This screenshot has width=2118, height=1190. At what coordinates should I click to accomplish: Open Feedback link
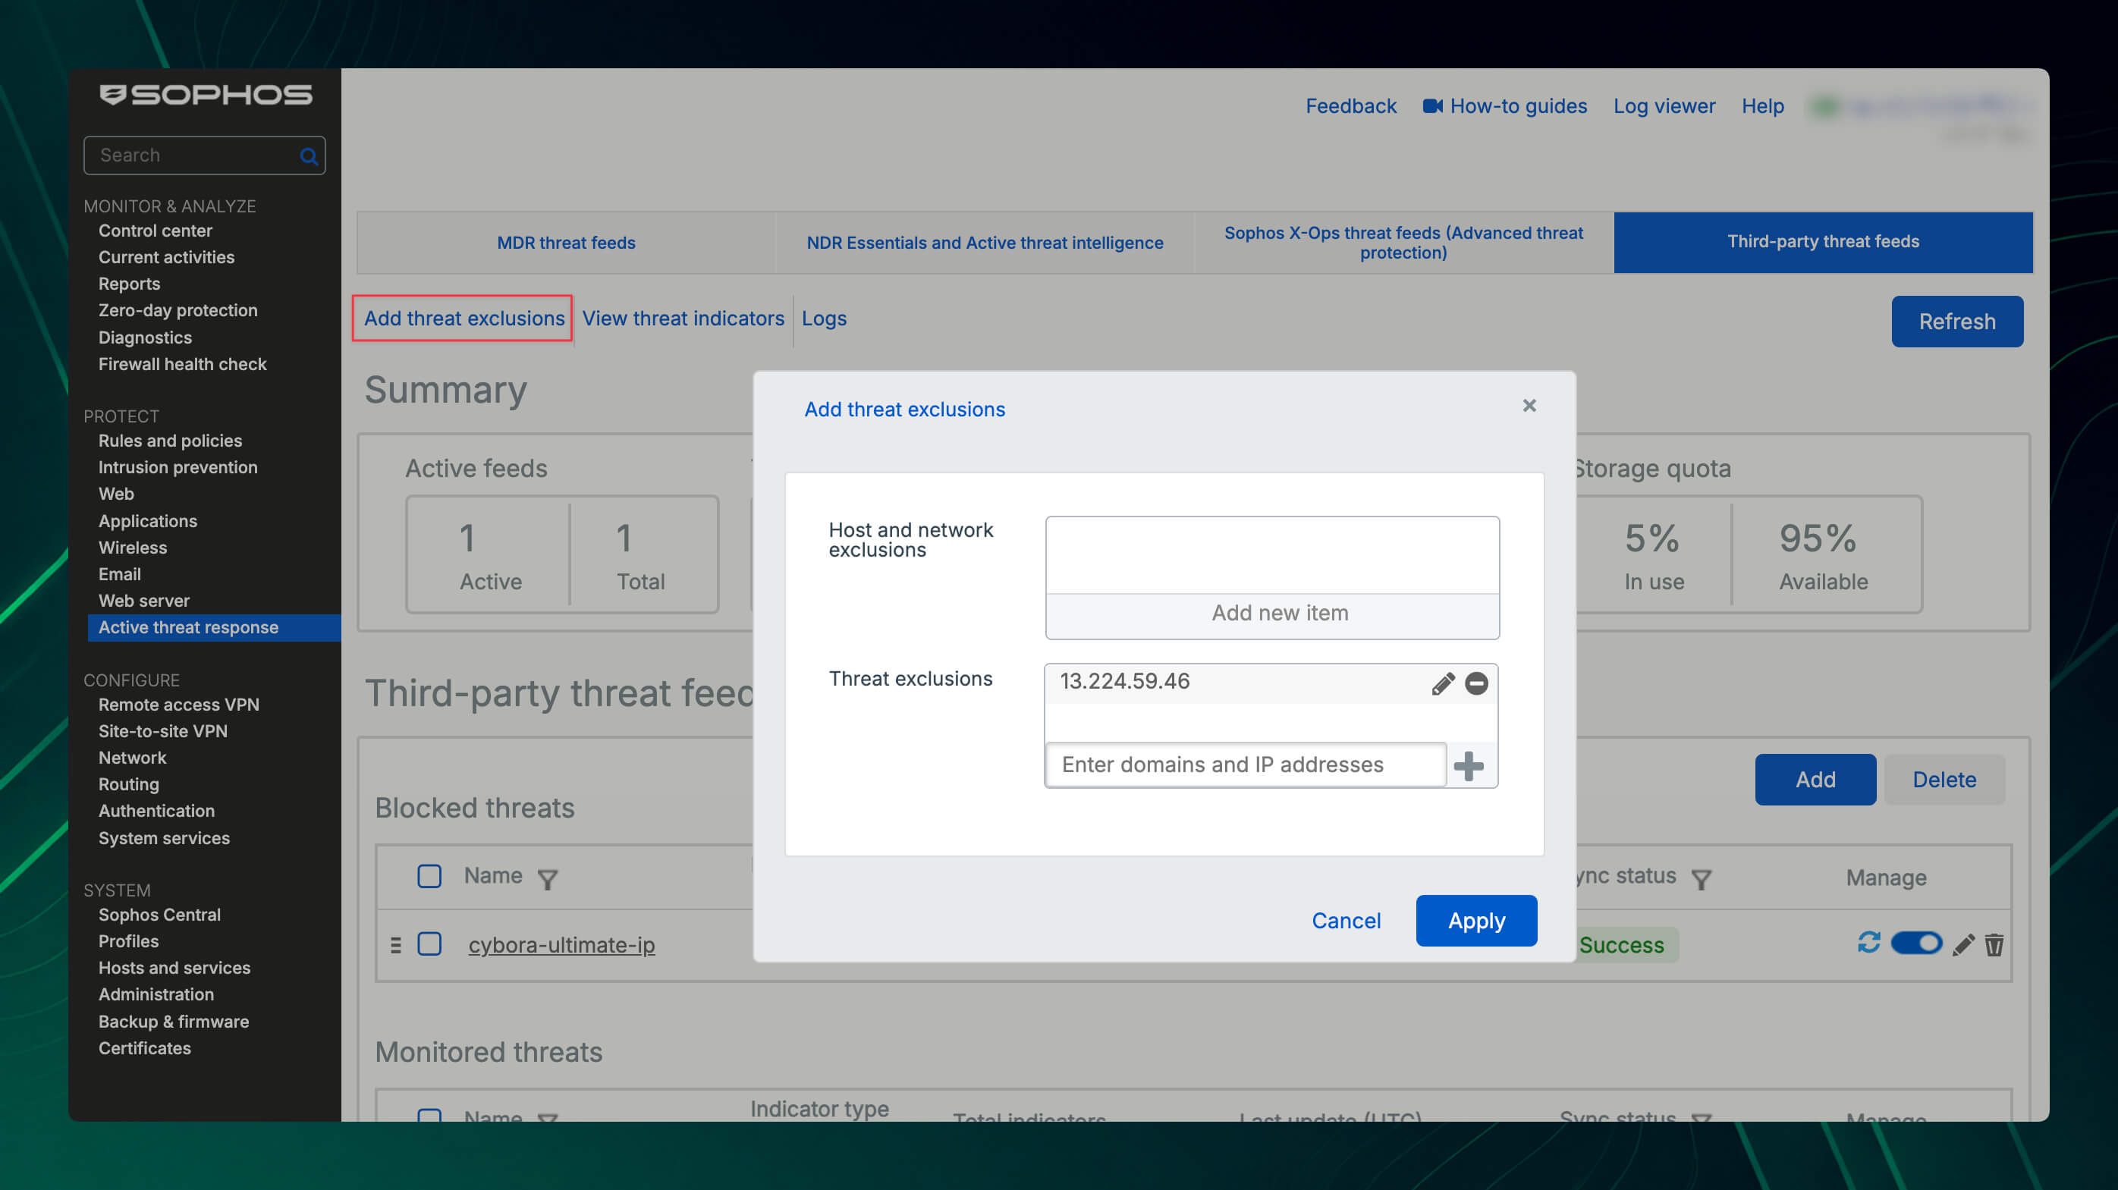[x=1351, y=106]
